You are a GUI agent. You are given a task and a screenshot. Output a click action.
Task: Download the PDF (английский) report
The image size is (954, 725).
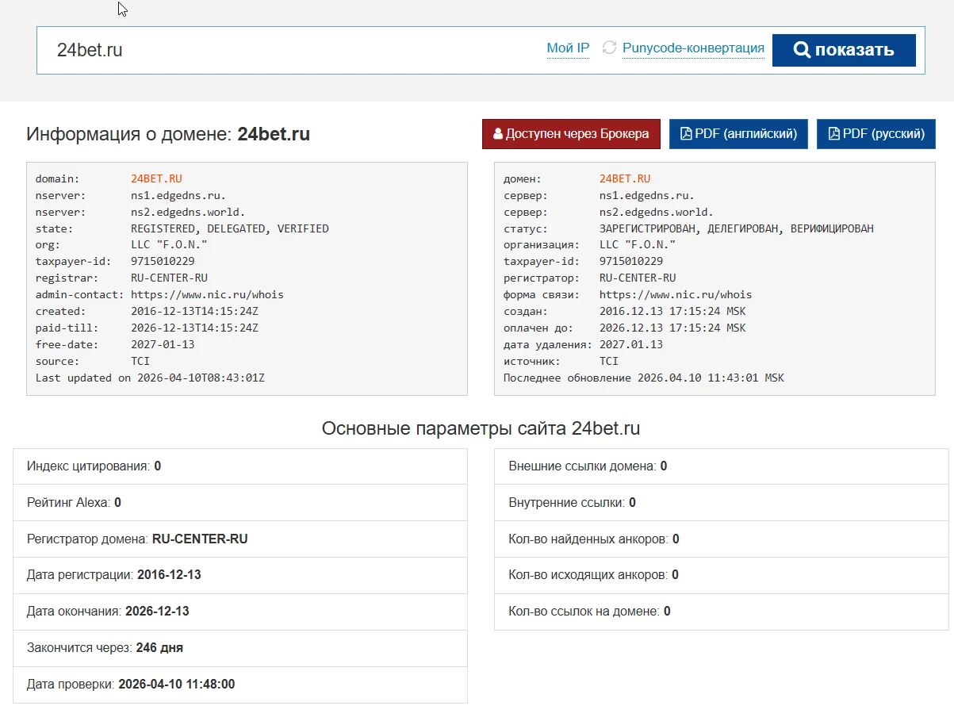[x=738, y=133]
